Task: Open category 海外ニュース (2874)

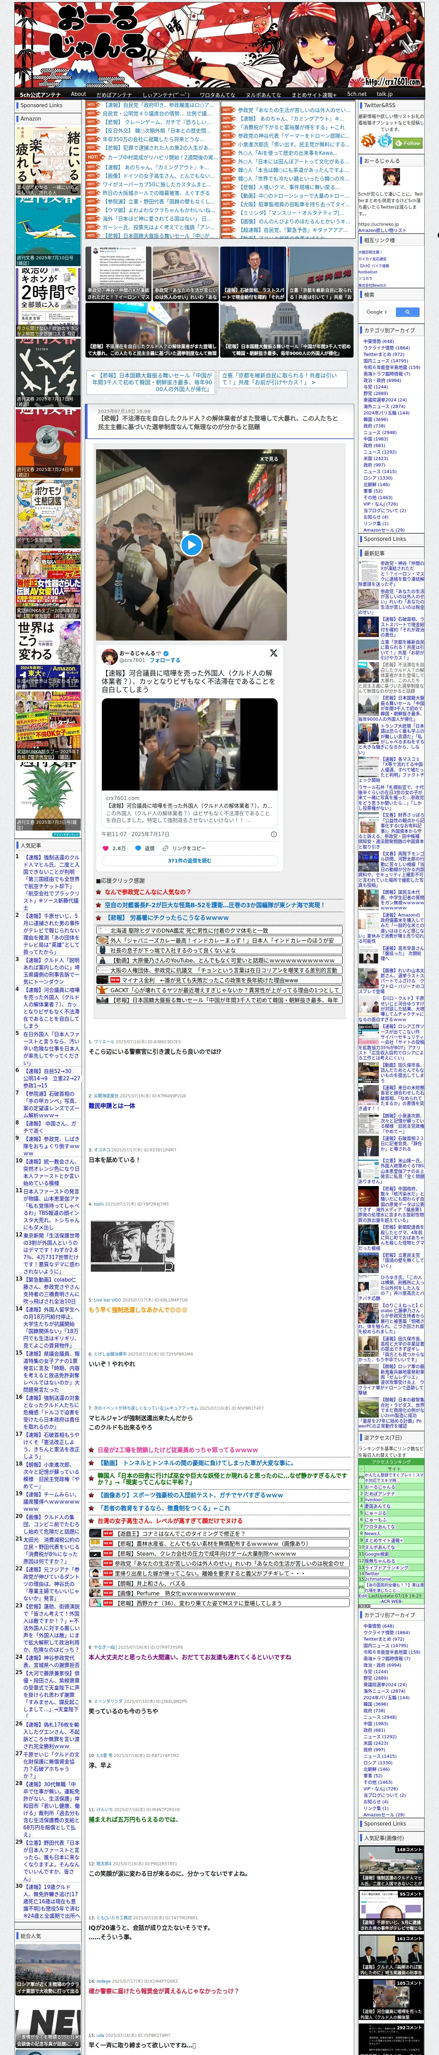Action: tap(384, 406)
